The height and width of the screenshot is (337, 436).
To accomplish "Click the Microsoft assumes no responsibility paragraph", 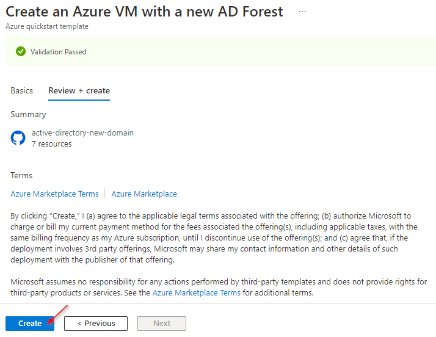I will tap(219, 287).
